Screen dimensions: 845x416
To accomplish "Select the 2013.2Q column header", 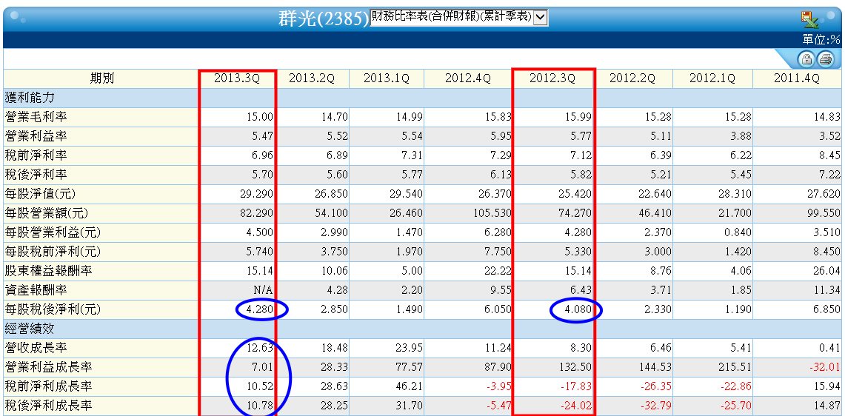I will pos(312,78).
